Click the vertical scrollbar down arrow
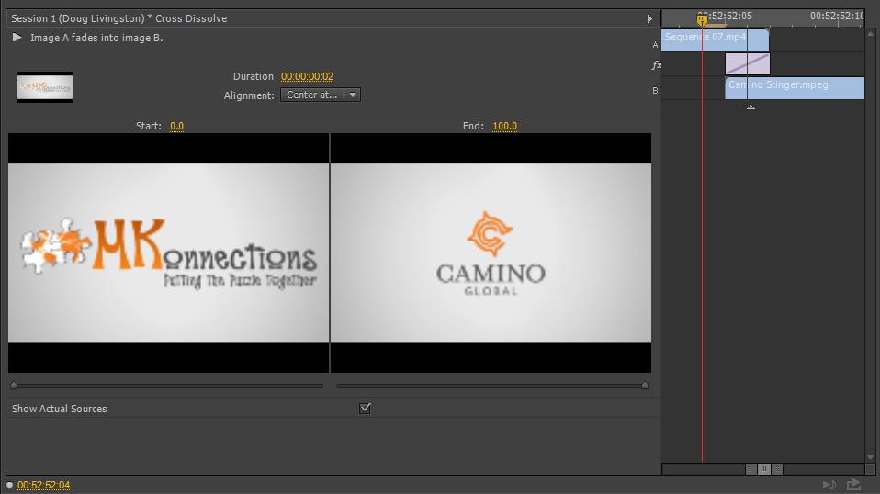Viewport: 880px width, 494px height. tap(871, 457)
